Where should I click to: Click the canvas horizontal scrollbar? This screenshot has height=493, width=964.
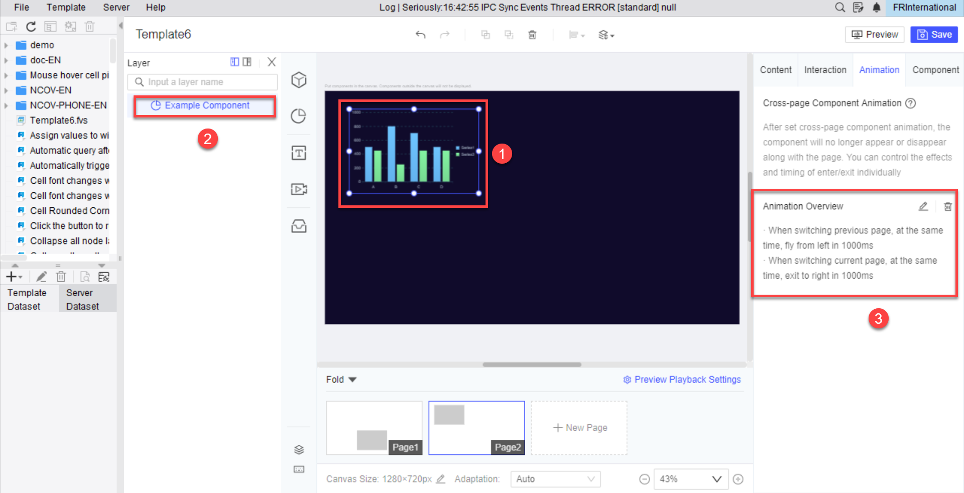532,364
